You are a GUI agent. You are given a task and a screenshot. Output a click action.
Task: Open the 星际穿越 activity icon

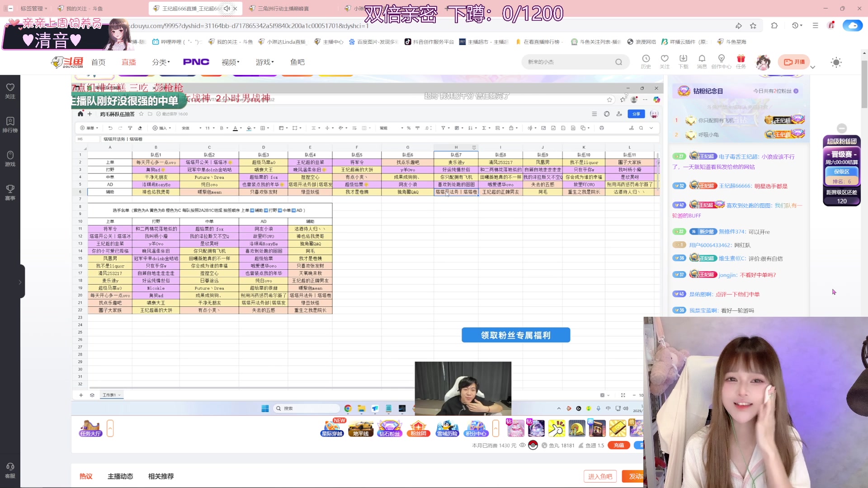pyautogui.click(x=332, y=428)
